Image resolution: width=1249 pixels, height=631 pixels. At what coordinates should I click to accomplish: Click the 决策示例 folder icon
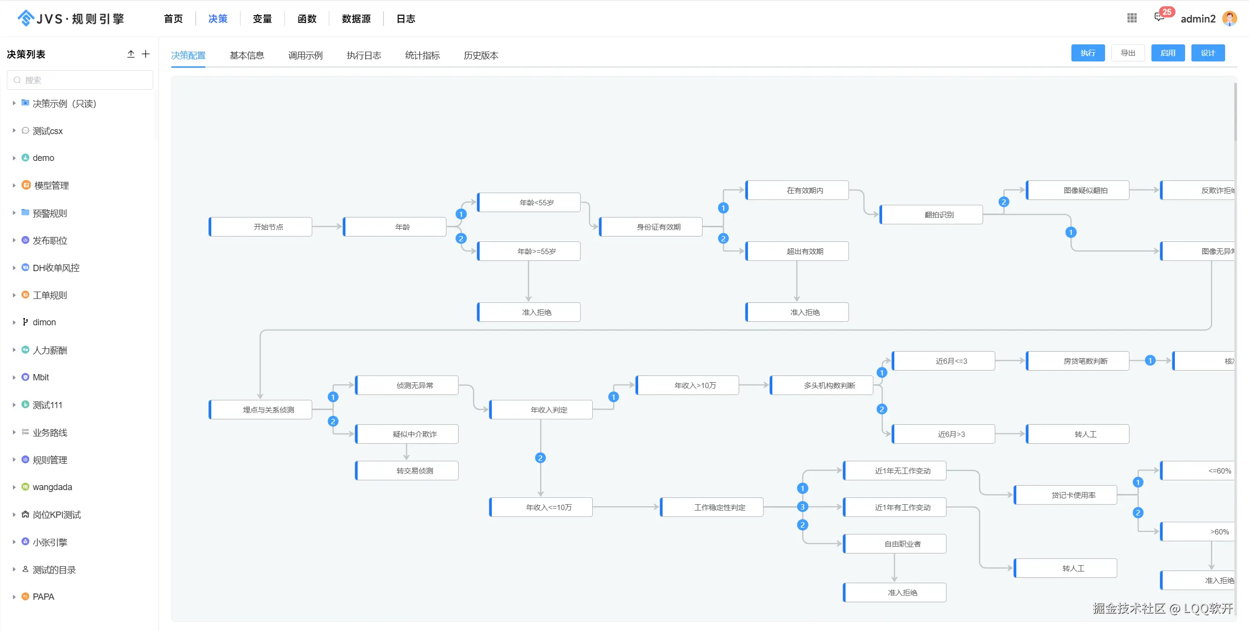[x=25, y=103]
